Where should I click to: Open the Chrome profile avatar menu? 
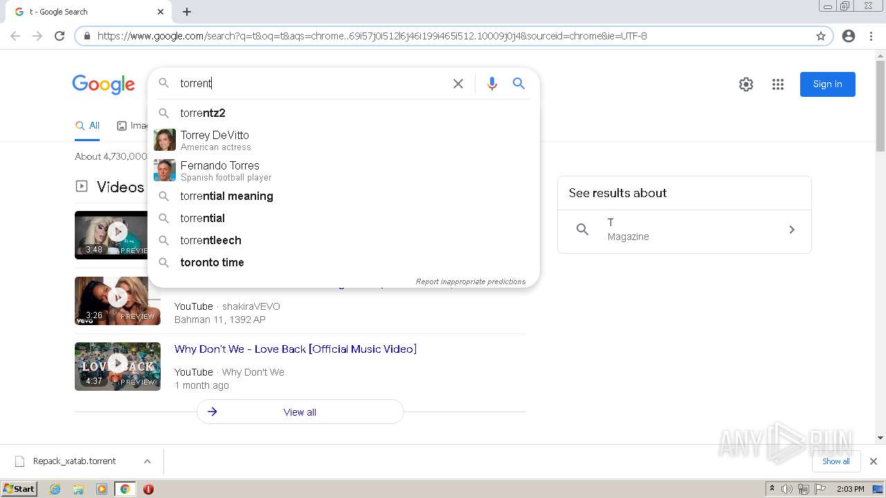849,36
